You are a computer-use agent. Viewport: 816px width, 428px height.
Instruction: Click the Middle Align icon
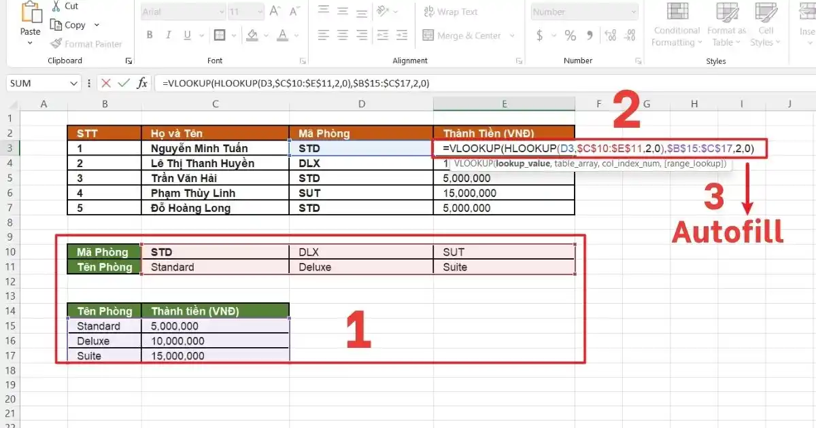pos(343,11)
